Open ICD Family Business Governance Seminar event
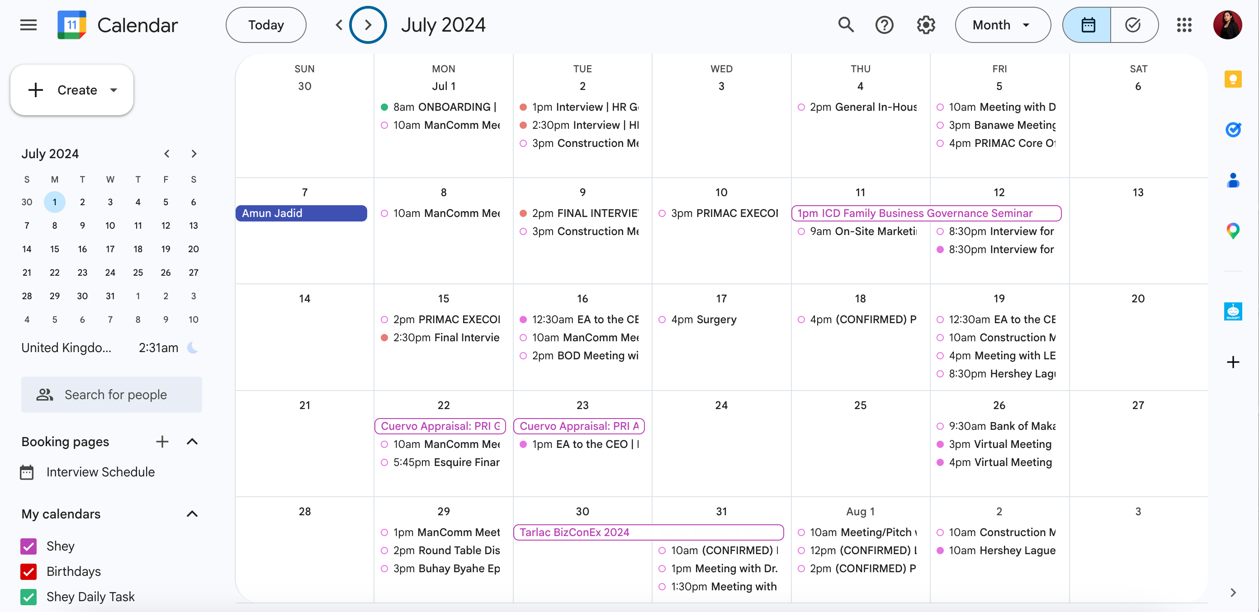 pyautogui.click(x=926, y=213)
